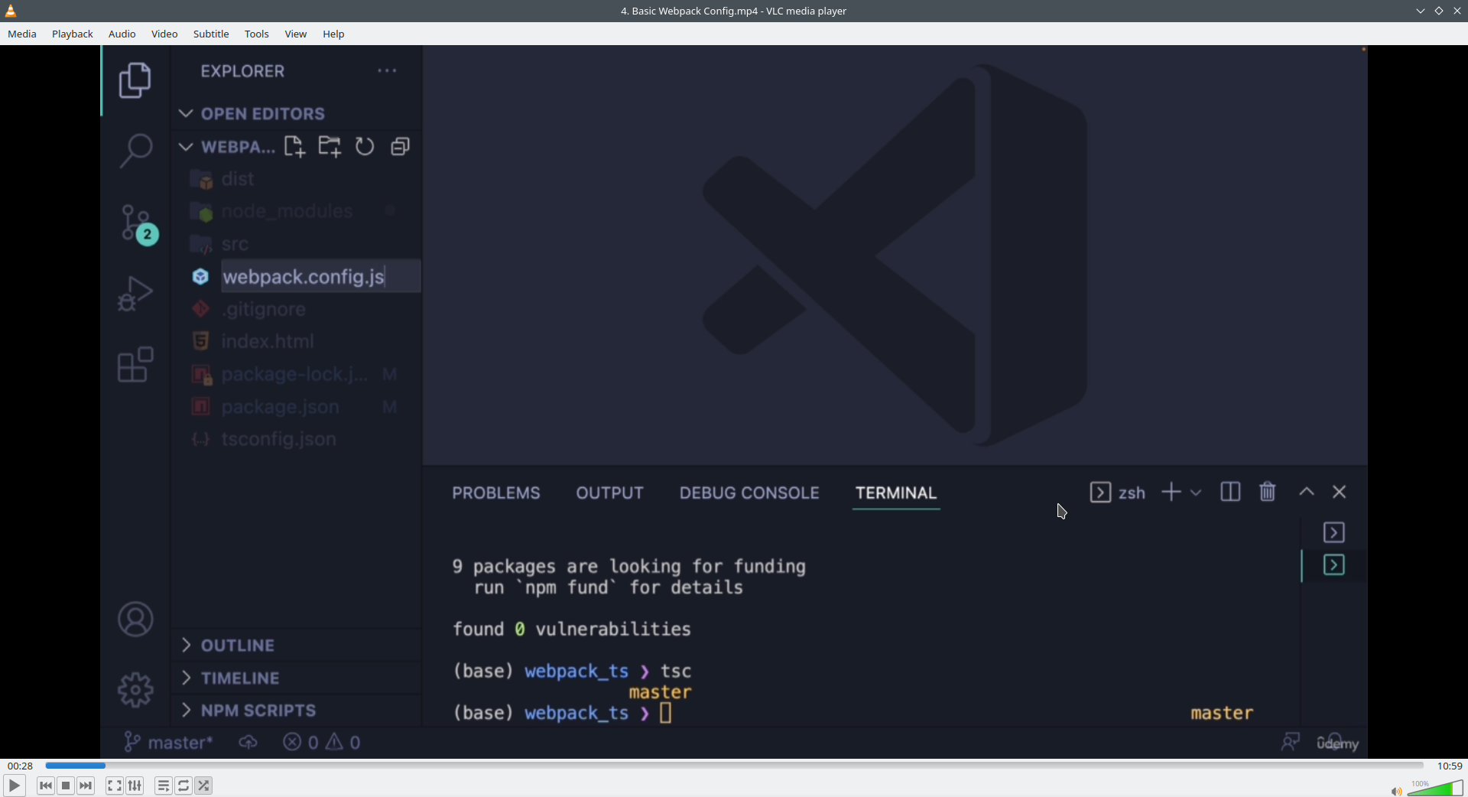Switch to the Debug Console tab

(x=749, y=493)
